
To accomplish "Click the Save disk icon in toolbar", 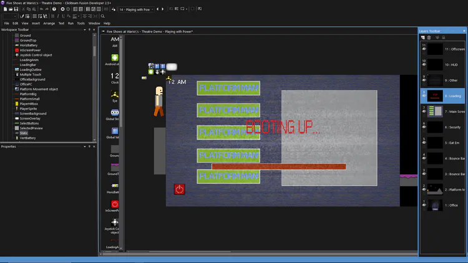I will coord(16,9).
